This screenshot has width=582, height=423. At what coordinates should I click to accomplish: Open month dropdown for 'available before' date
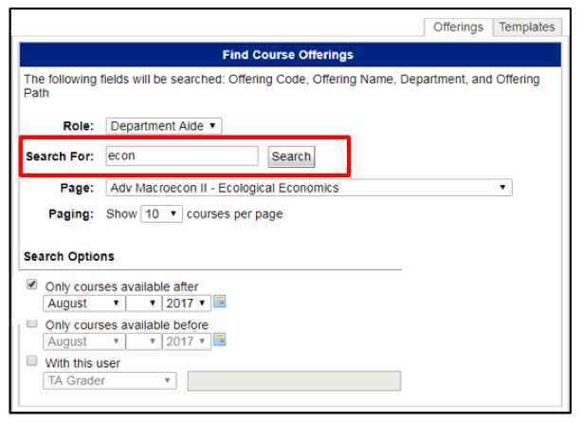(83, 341)
